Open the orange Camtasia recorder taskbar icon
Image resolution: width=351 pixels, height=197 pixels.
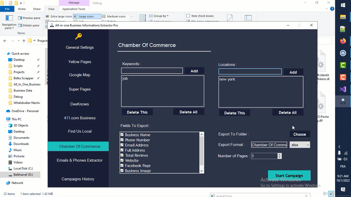coord(343,77)
